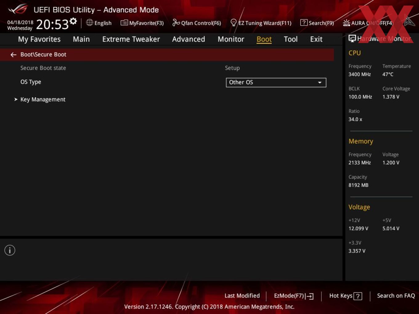
Task: Click Version 2.17.1246 copyright text
Action: tap(209, 307)
